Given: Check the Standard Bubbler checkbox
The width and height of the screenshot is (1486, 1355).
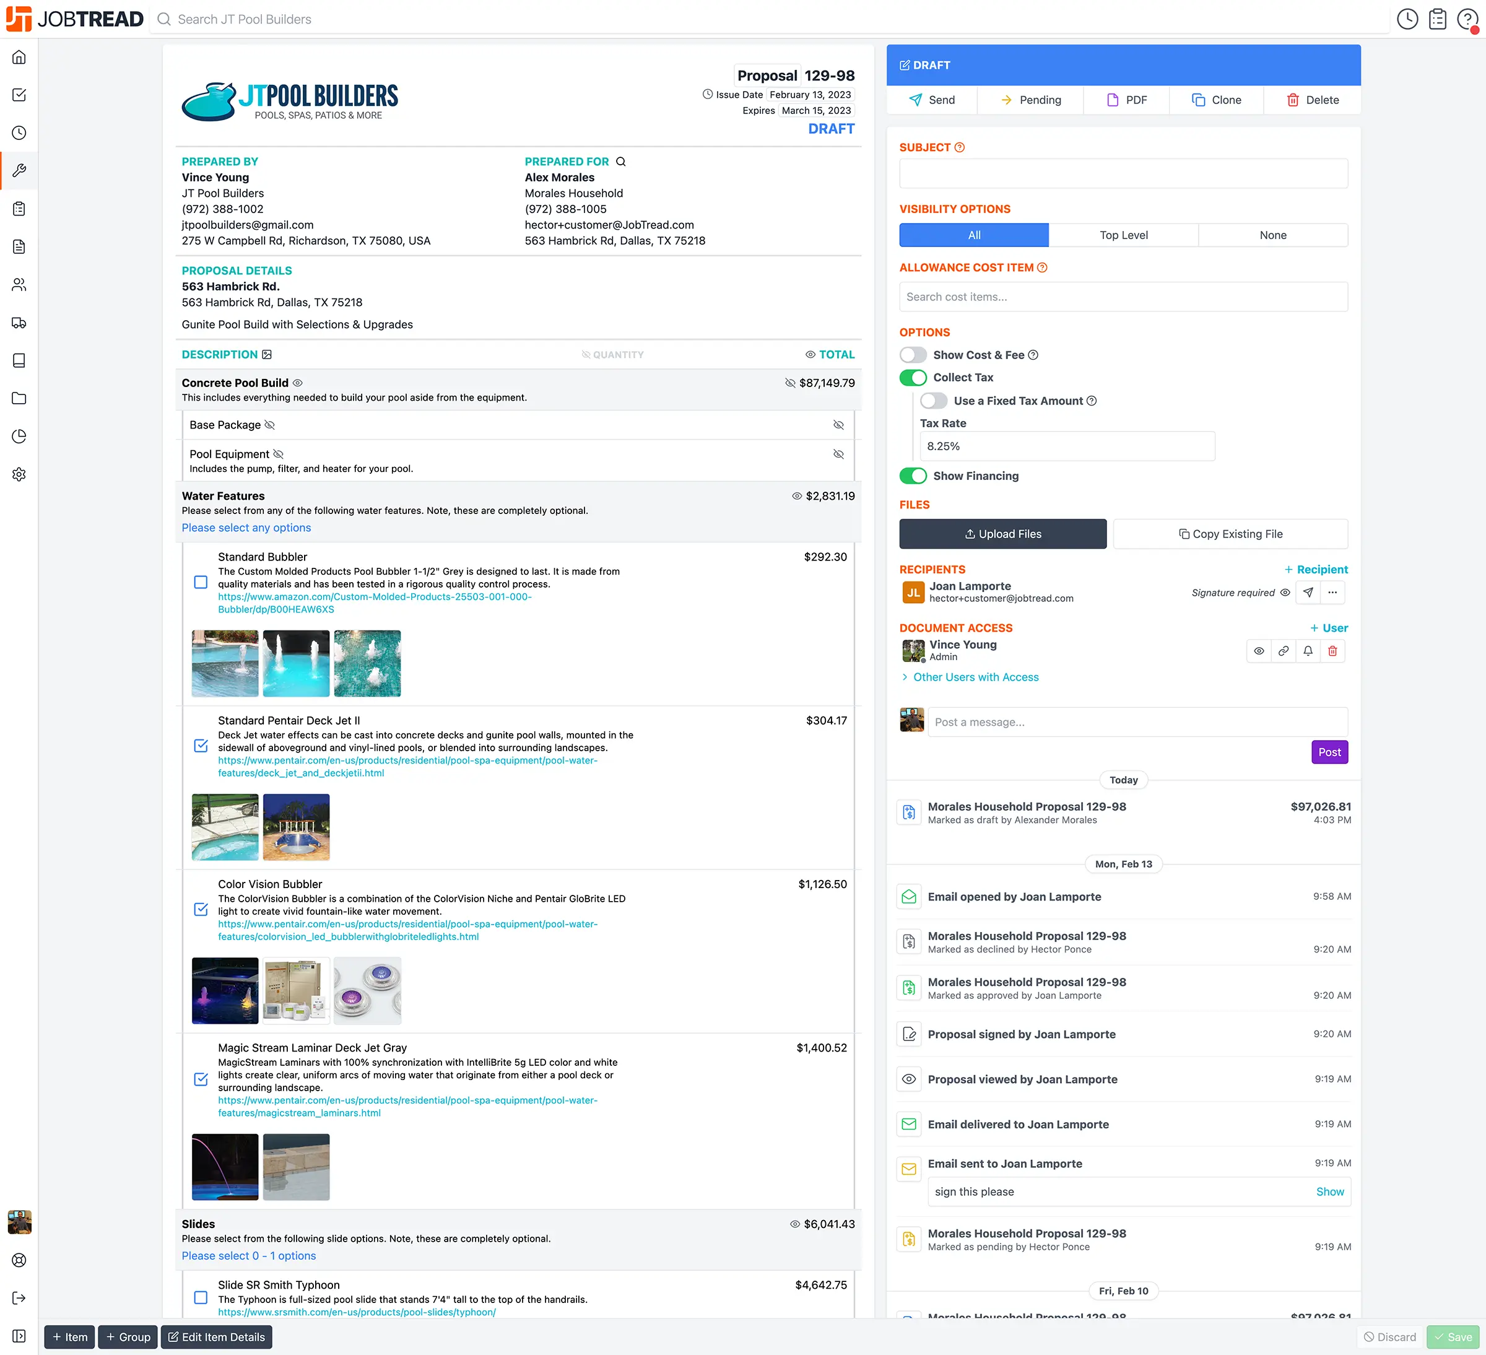Looking at the screenshot, I should [201, 582].
